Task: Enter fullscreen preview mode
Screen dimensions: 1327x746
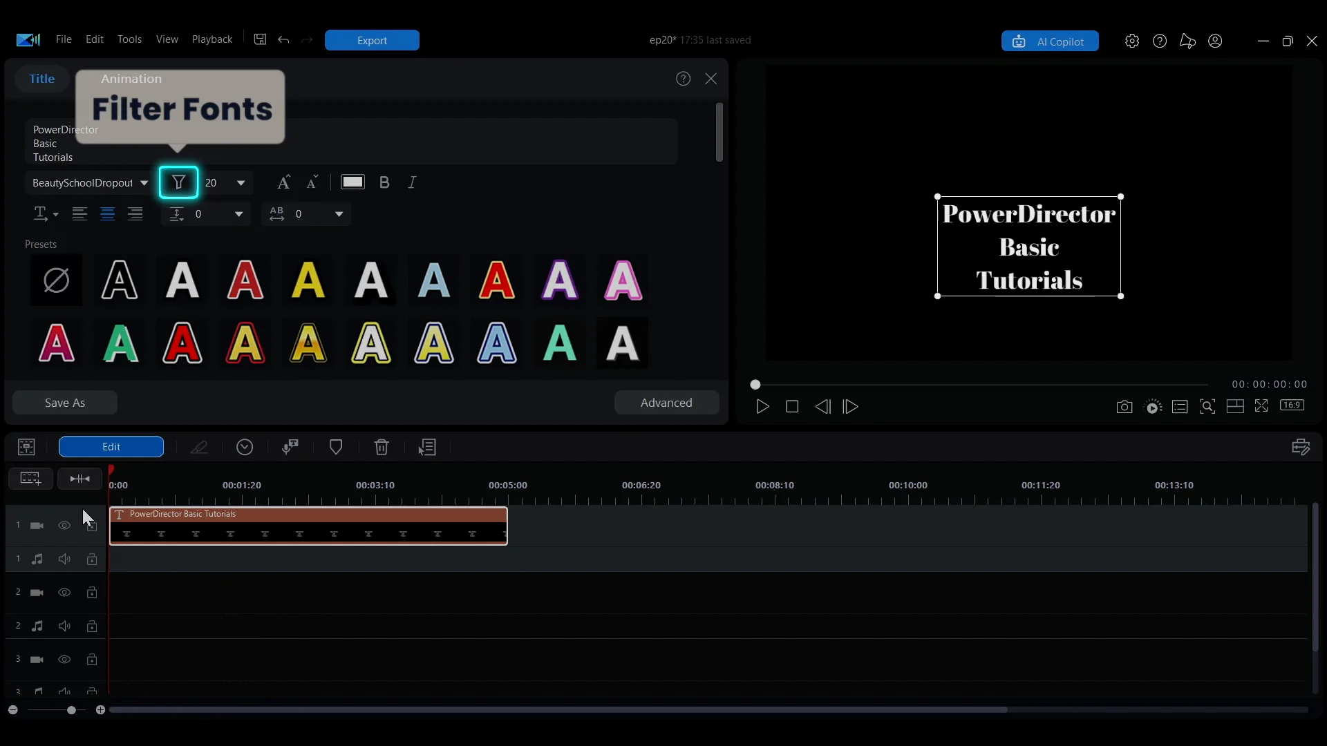Action: point(1261,406)
